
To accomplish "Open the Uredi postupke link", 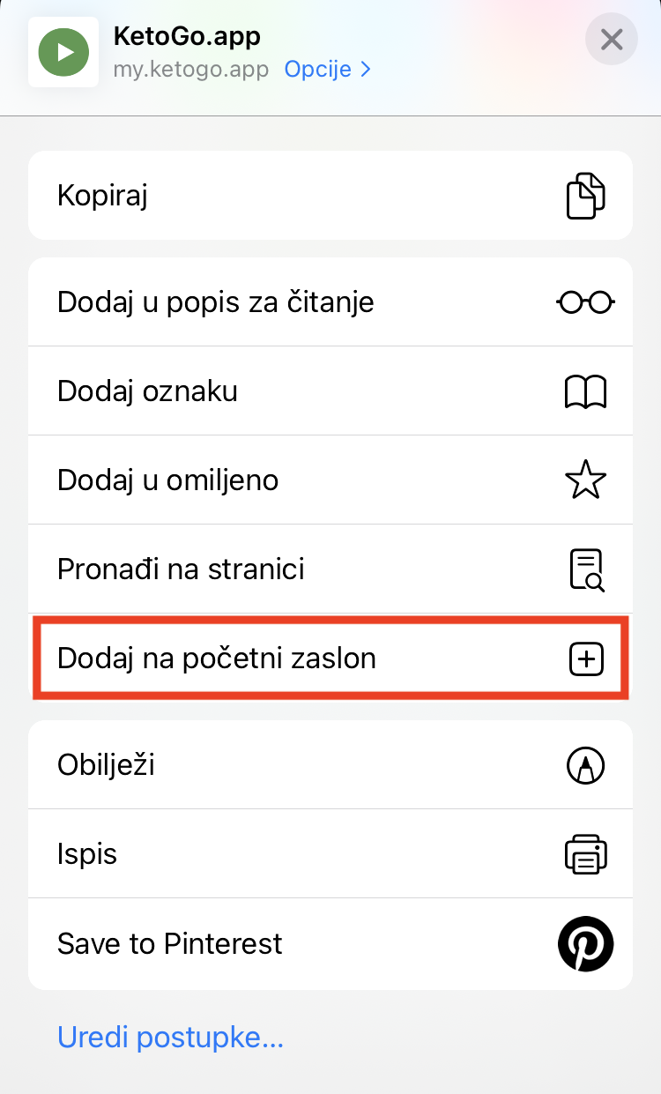I will click(x=170, y=1038).
